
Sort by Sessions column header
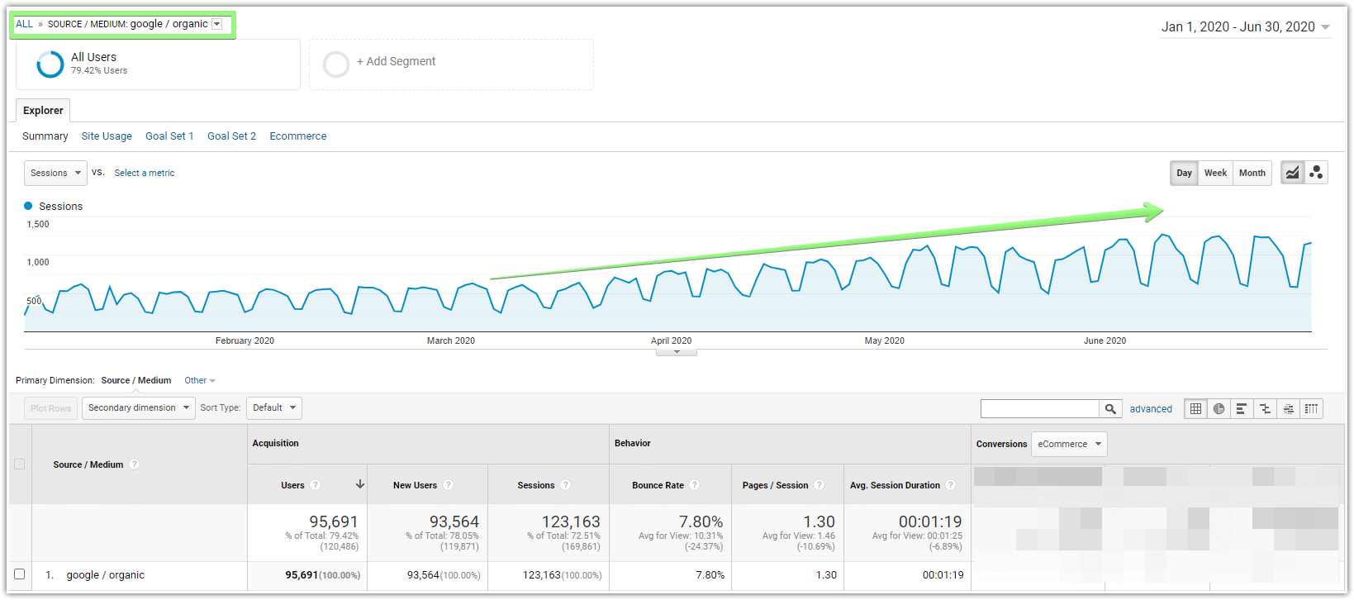pyautogui.click(x=536, y=485)
